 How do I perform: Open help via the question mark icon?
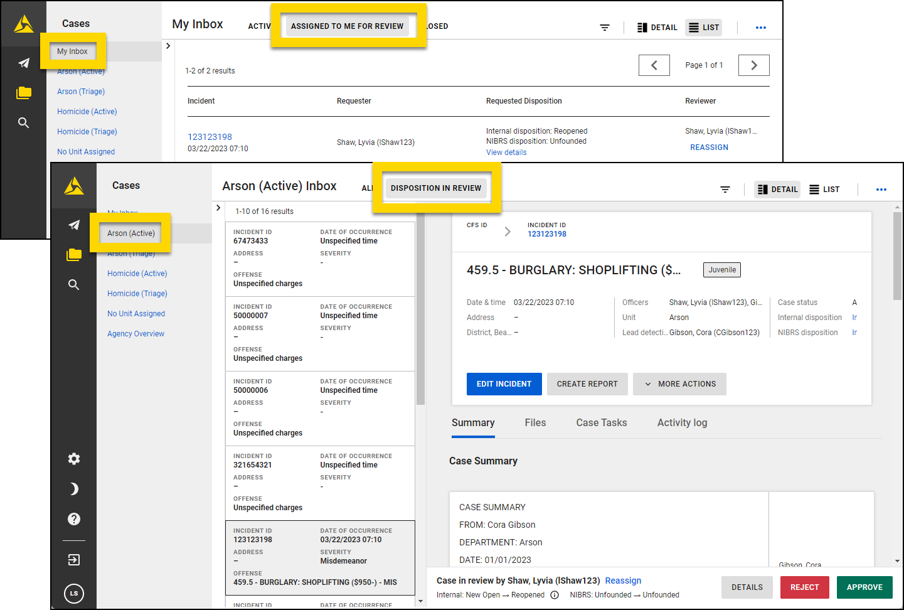click(x=73, y=519)
